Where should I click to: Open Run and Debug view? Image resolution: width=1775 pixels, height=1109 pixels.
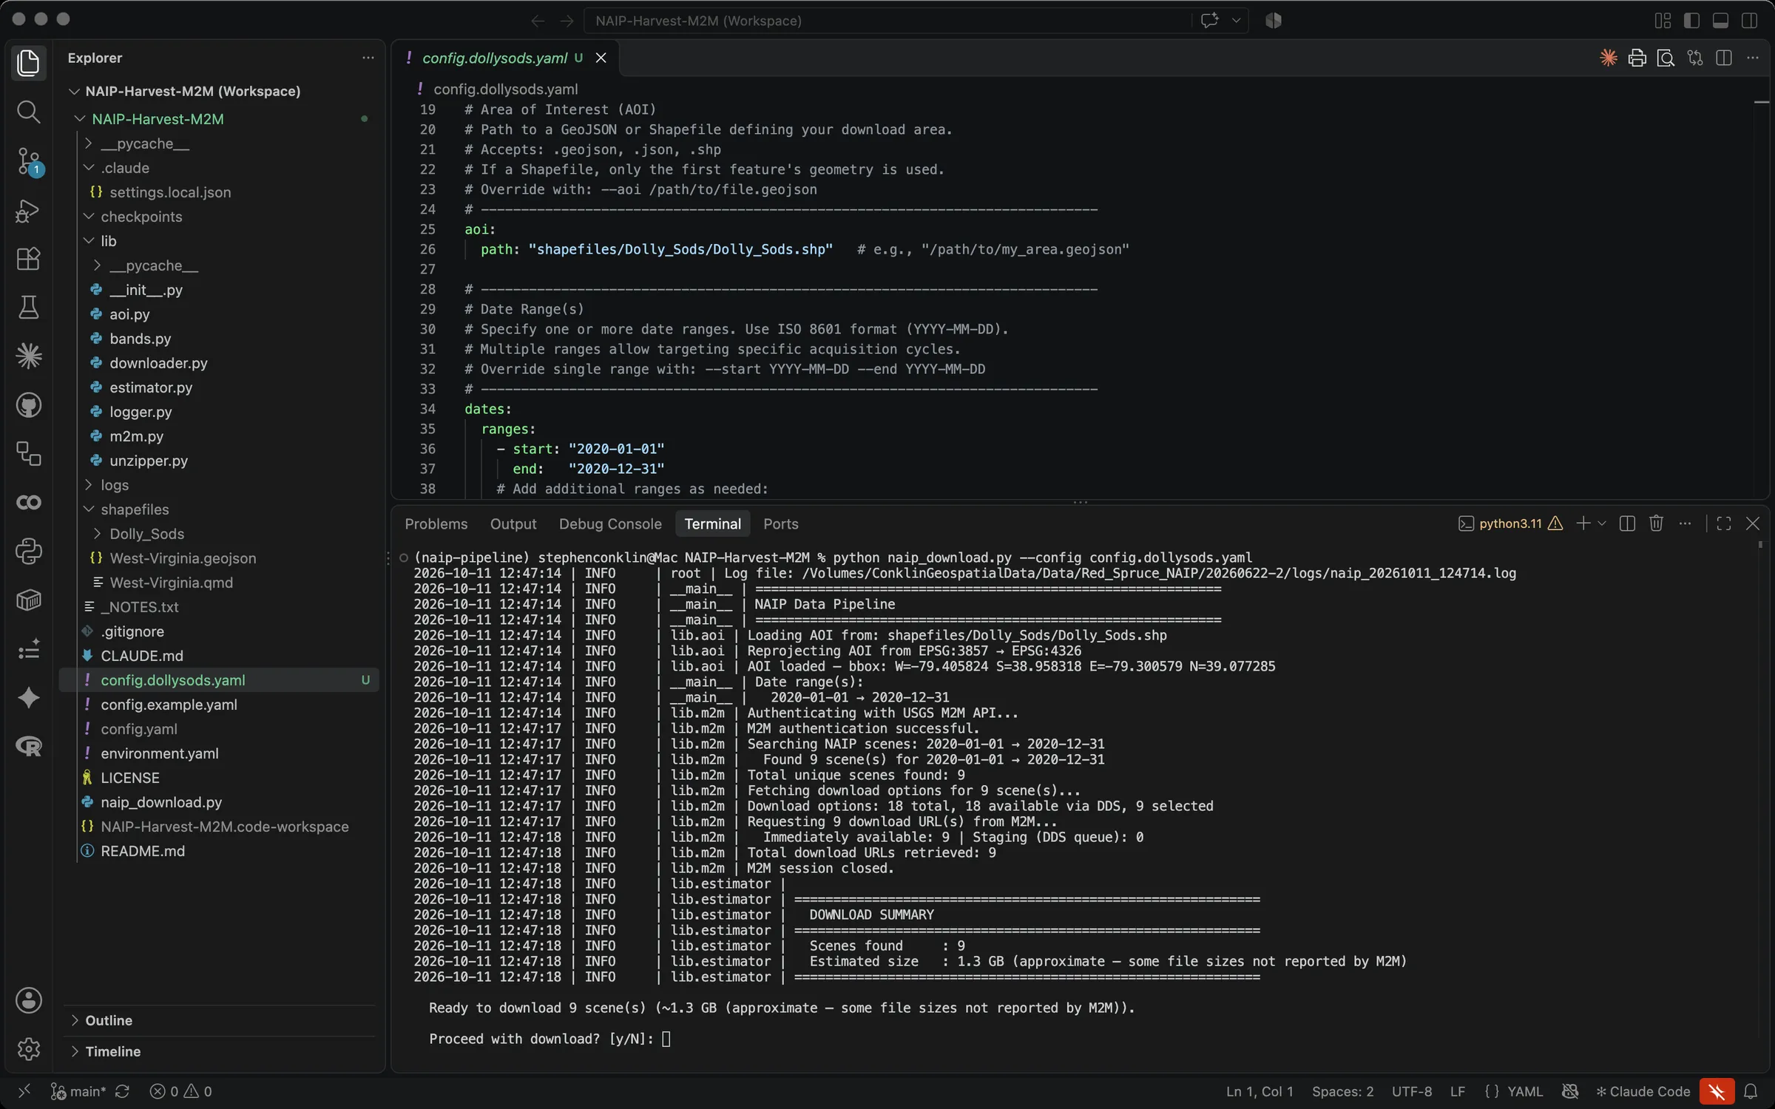(x=28, y=211)
